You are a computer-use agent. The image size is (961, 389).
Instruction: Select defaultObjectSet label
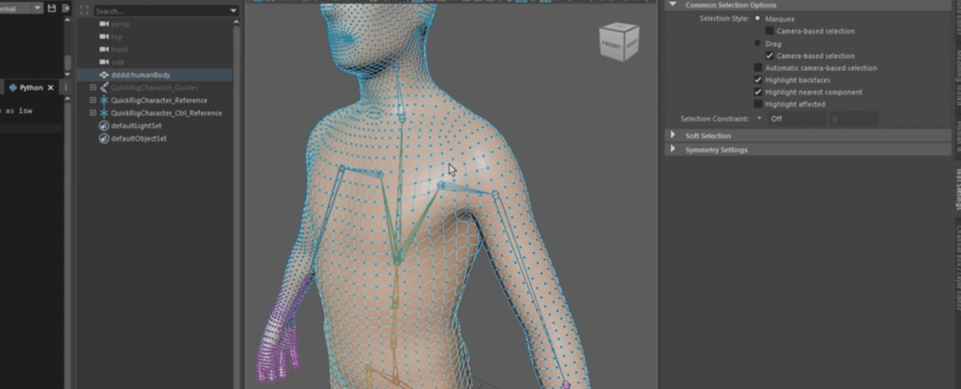pos(139,139)
